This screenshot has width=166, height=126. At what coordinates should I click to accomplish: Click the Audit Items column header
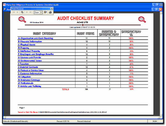pos(85,33)
